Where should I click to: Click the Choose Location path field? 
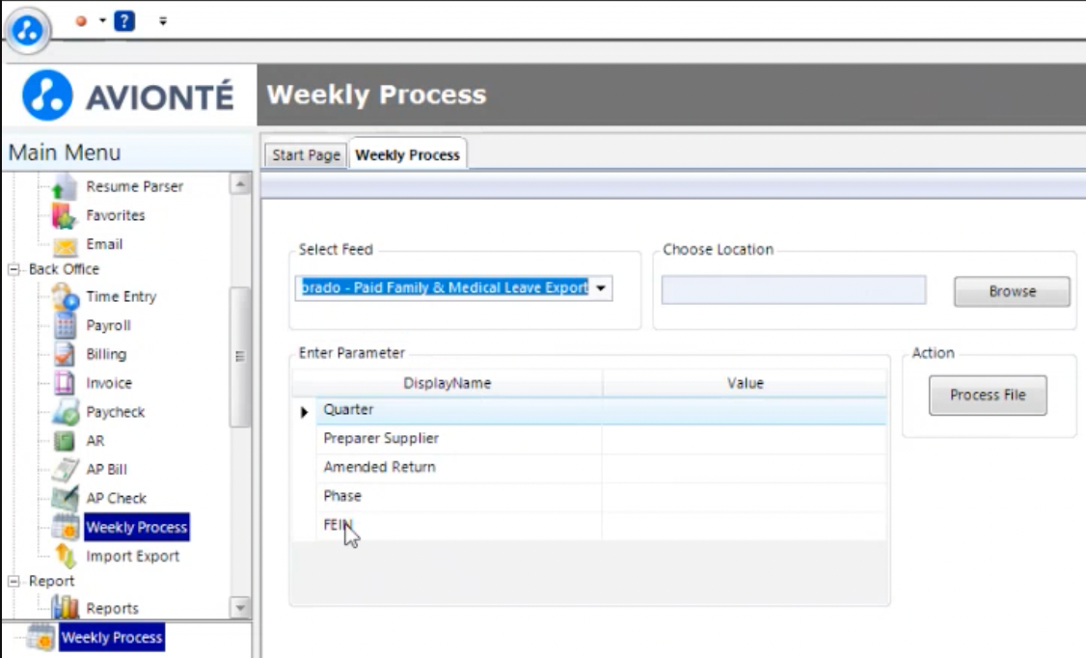click(x=794, y=290)
